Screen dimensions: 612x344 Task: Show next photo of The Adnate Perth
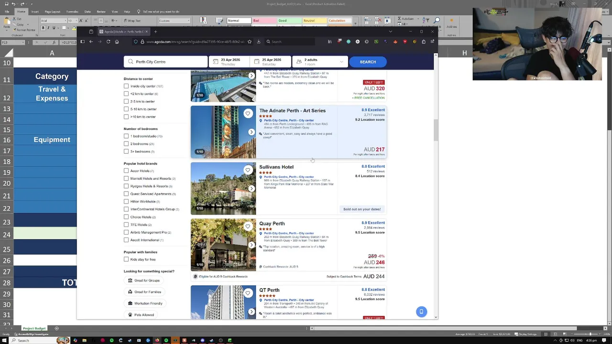(x=251, y=132)
